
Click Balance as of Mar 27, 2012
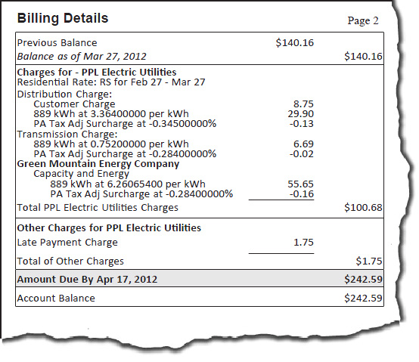(82, 57)
